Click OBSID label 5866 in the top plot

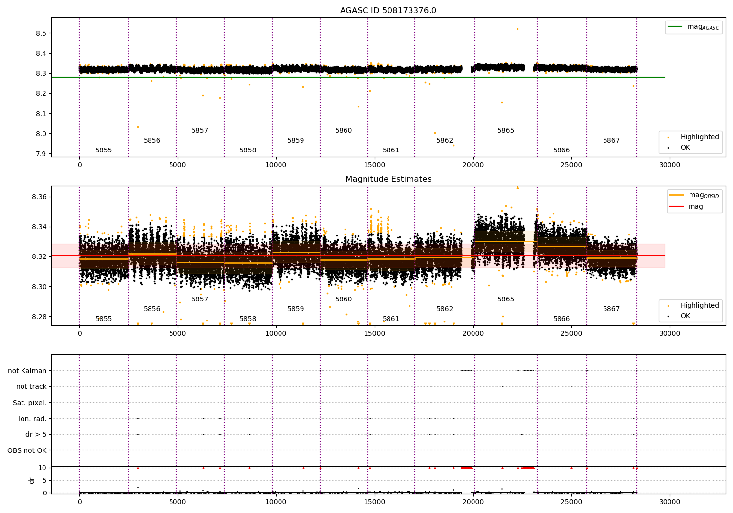(561, 150)
